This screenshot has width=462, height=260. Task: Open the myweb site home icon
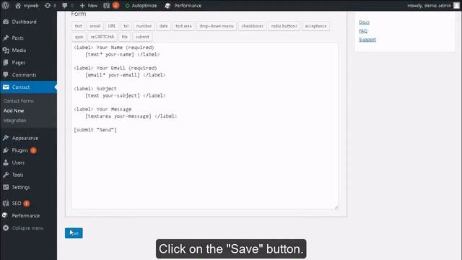[x=18, y=5]
